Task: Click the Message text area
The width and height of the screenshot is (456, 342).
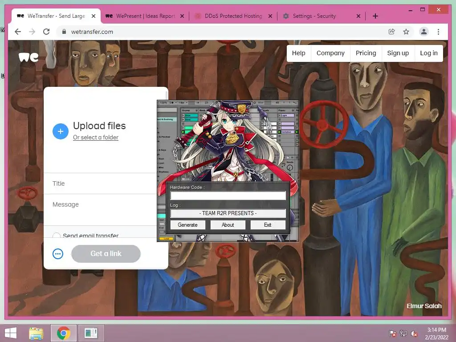Action: (100, 210)
